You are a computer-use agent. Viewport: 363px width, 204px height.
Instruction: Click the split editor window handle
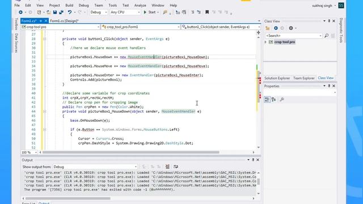point(259,33)
